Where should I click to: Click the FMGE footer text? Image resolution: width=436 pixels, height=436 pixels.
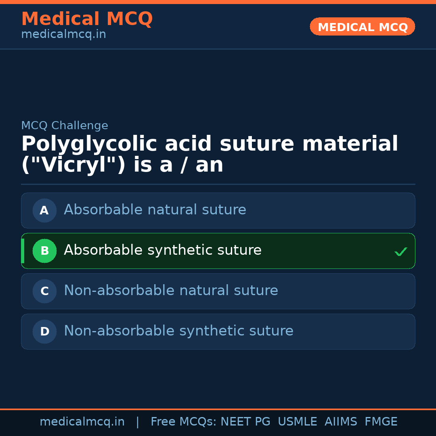[x=381, y=422]
